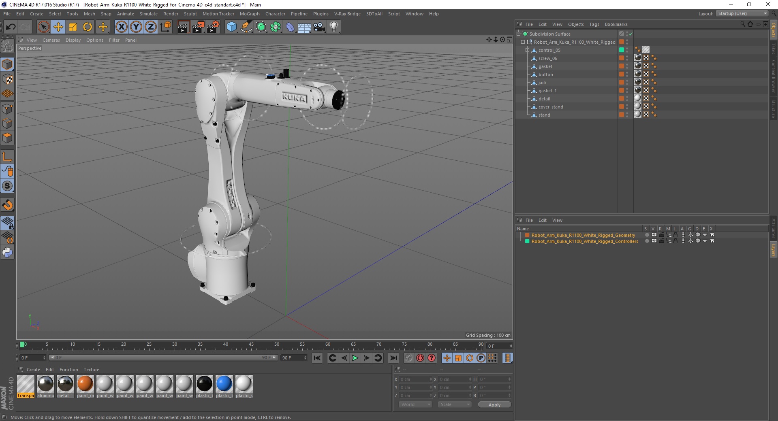
Task: Go to end of animation
Action: point(393,358)
